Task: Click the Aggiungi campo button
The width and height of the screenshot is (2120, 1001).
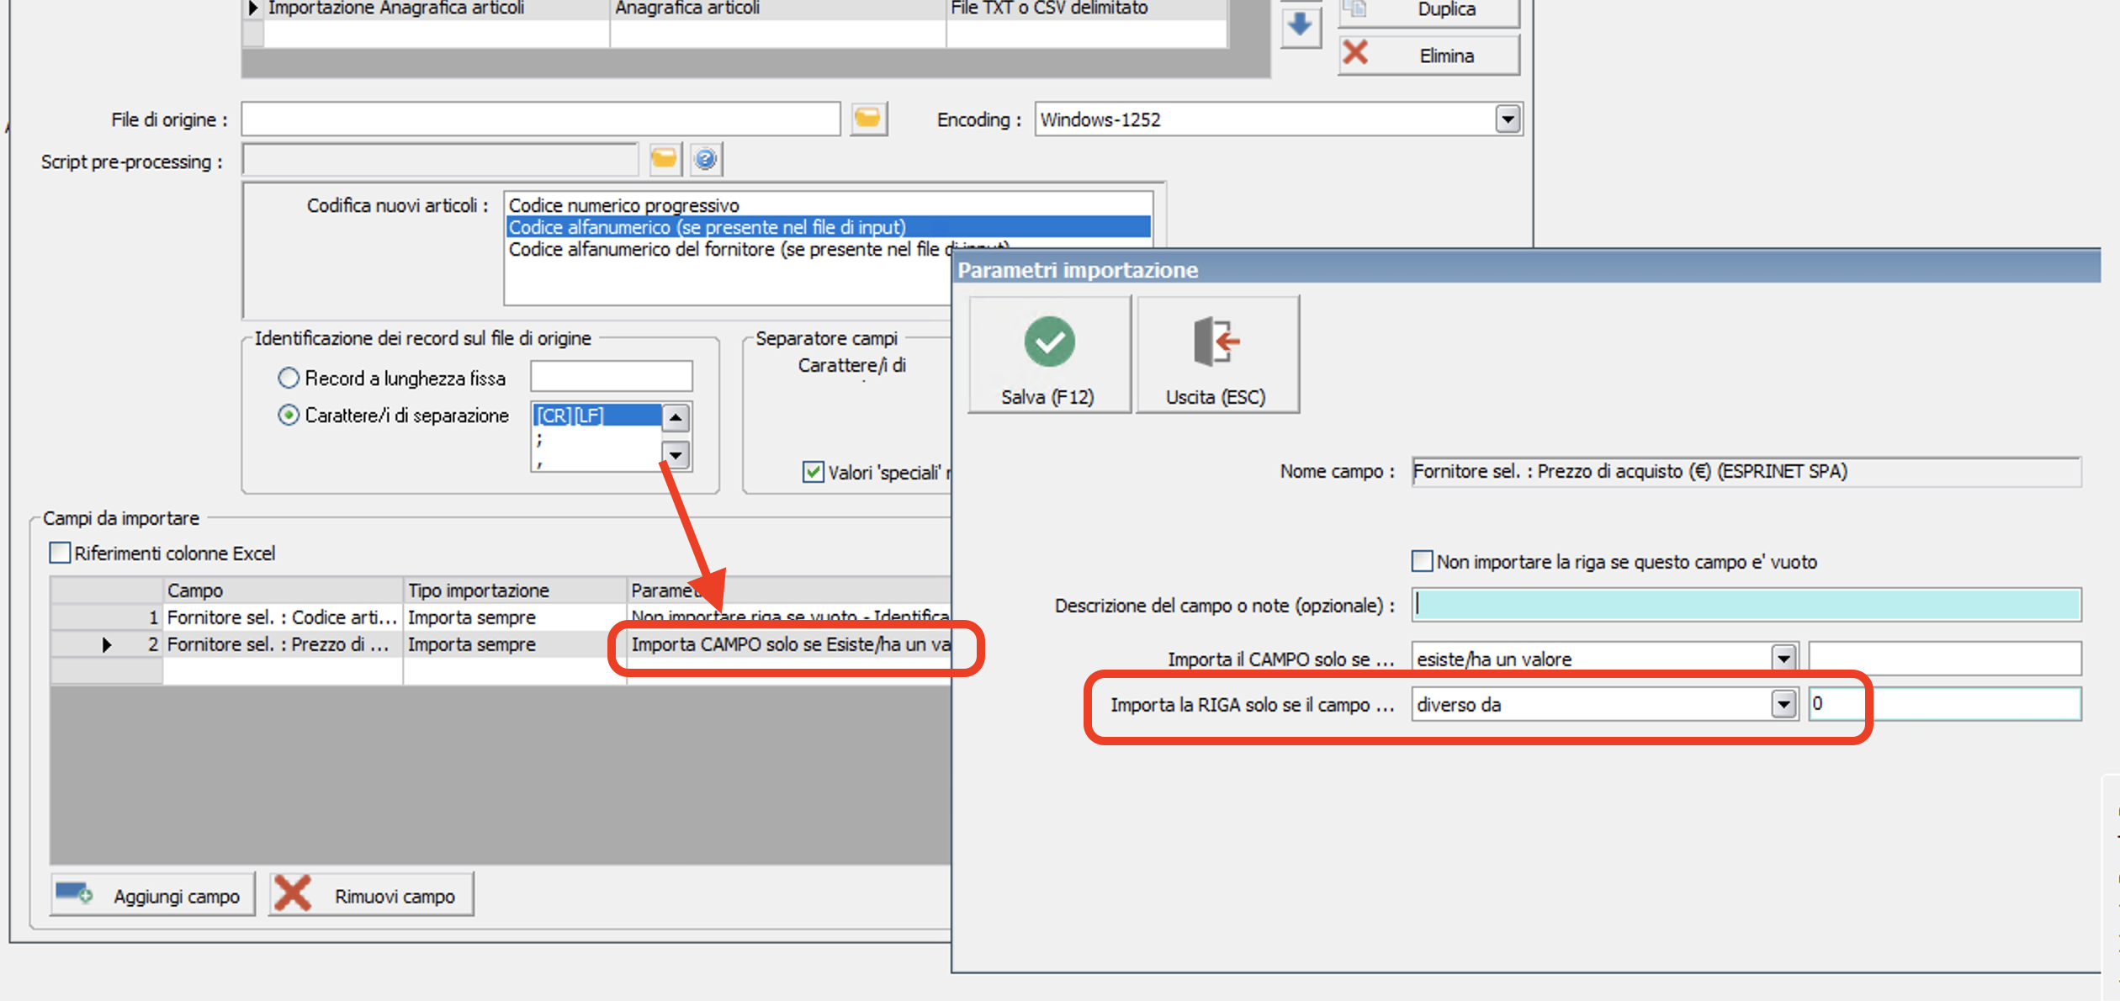Action: coord(152,895)
